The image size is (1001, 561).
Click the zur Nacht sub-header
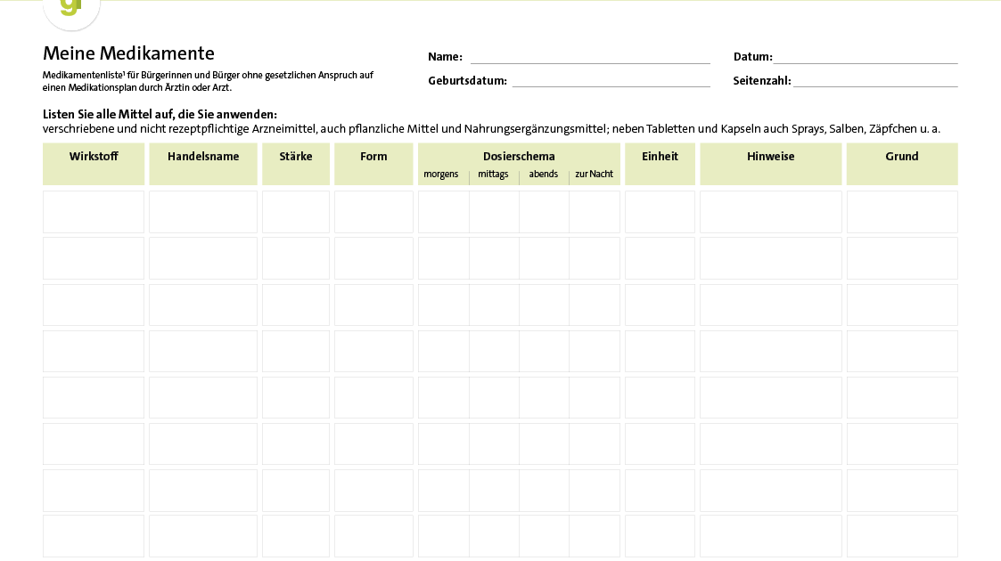[x=594, y=174]
